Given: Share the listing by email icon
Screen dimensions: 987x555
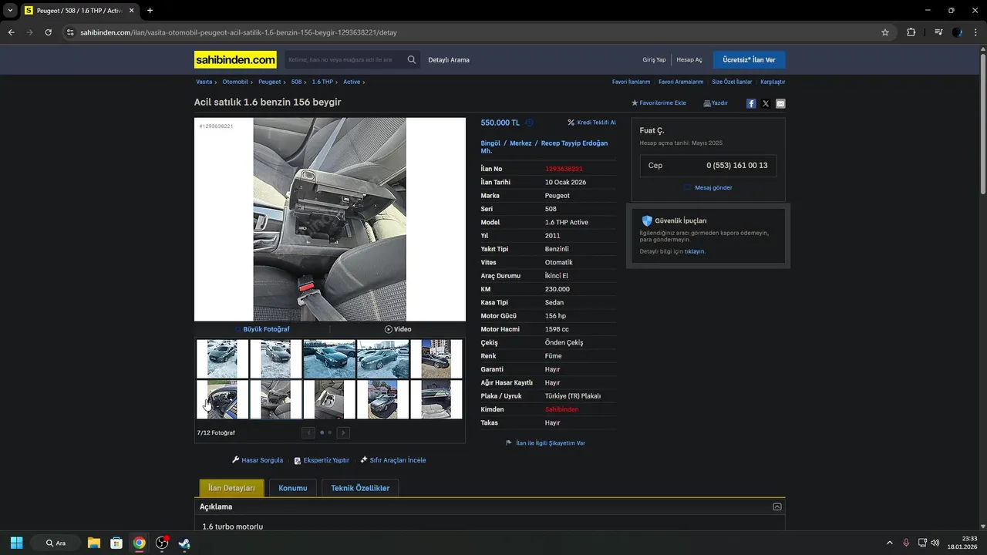Looking at the screenshot, I should (780, 103).
